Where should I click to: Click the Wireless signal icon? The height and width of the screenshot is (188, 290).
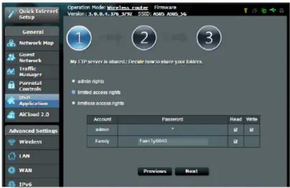[12, 142]
